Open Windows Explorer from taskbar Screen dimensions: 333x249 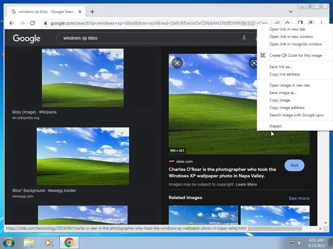pos(29,243)
